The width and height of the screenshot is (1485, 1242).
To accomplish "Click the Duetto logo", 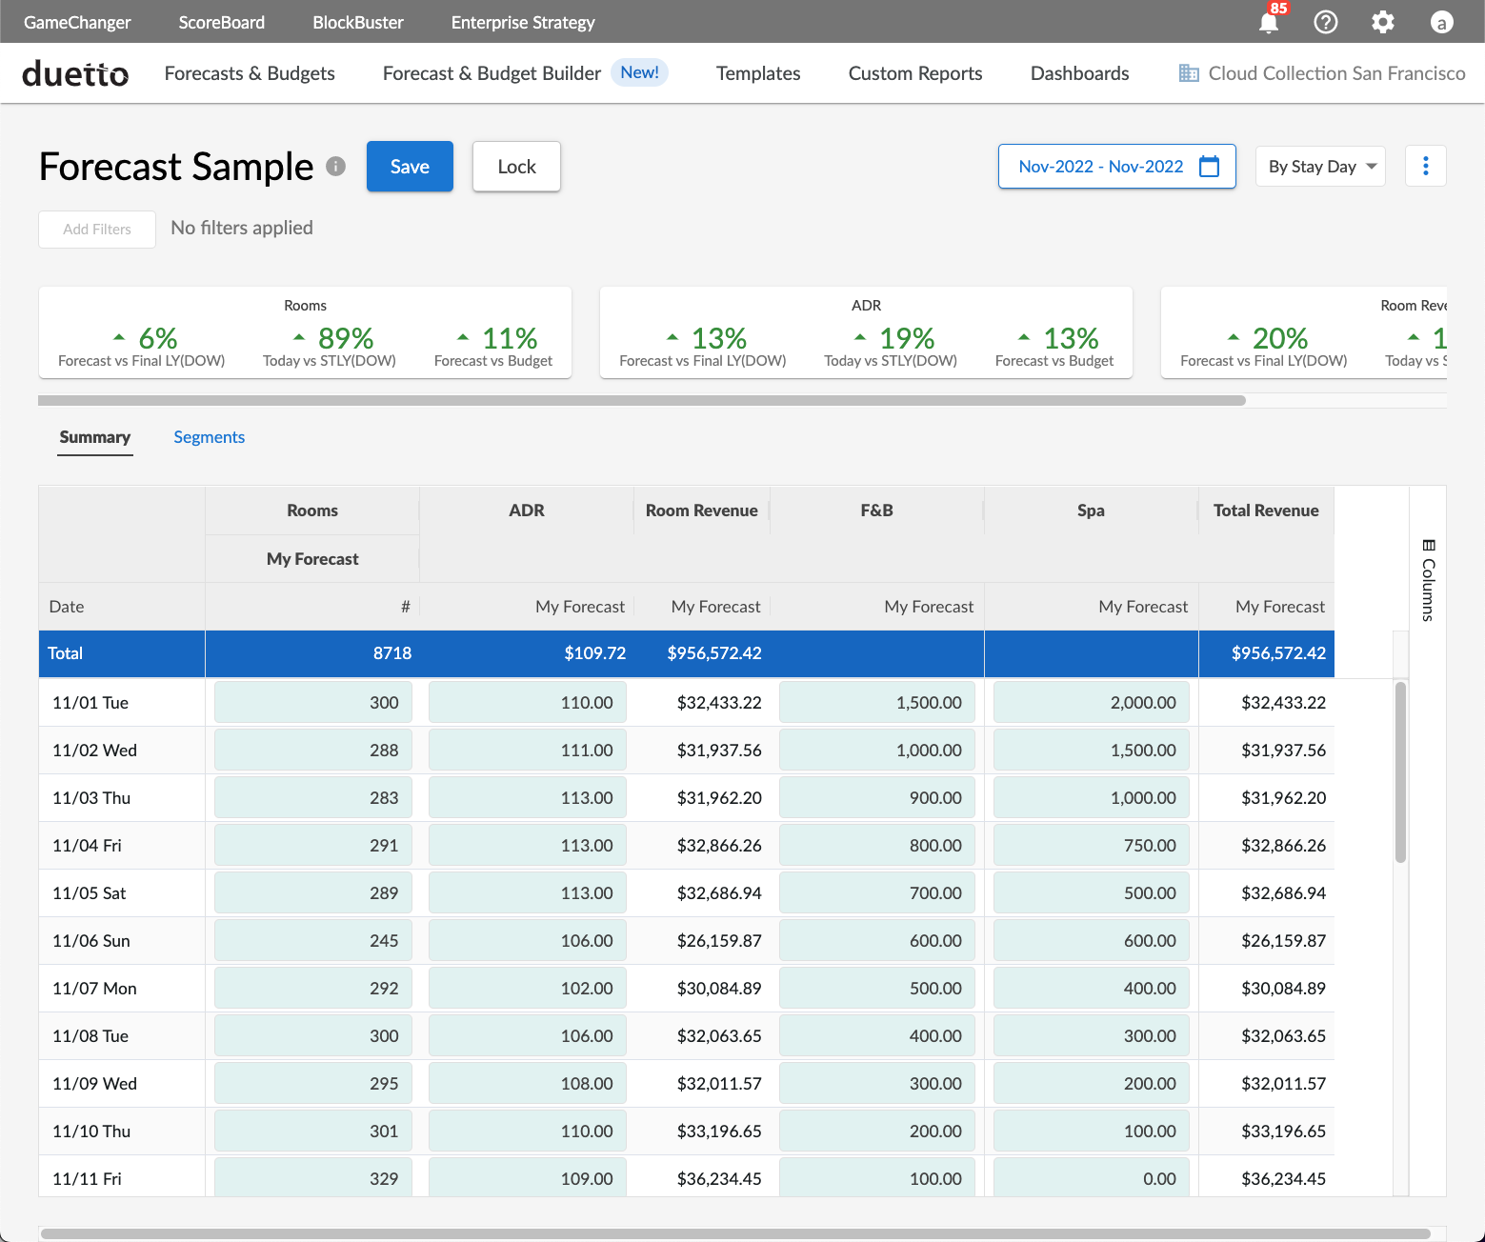I will [x=75, y=73].
